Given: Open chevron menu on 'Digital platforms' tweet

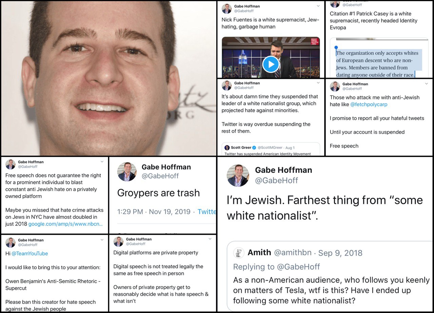Looking at the screenshot, I should pyautogui.click(x=210, y=239).
